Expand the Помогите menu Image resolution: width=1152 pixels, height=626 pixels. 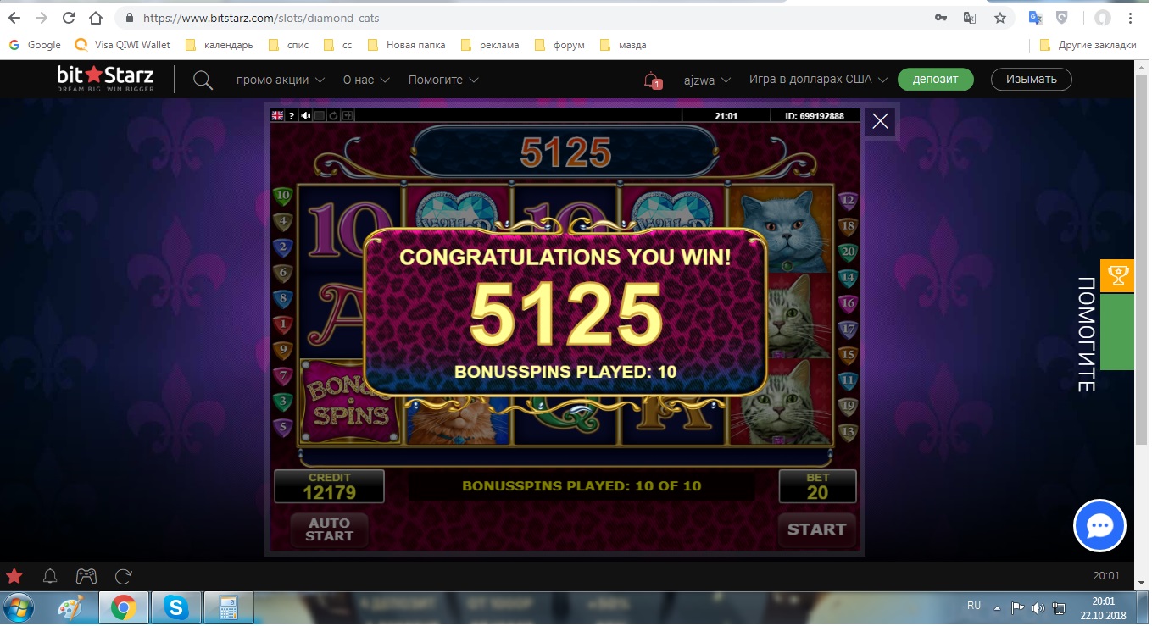[443, 80]
